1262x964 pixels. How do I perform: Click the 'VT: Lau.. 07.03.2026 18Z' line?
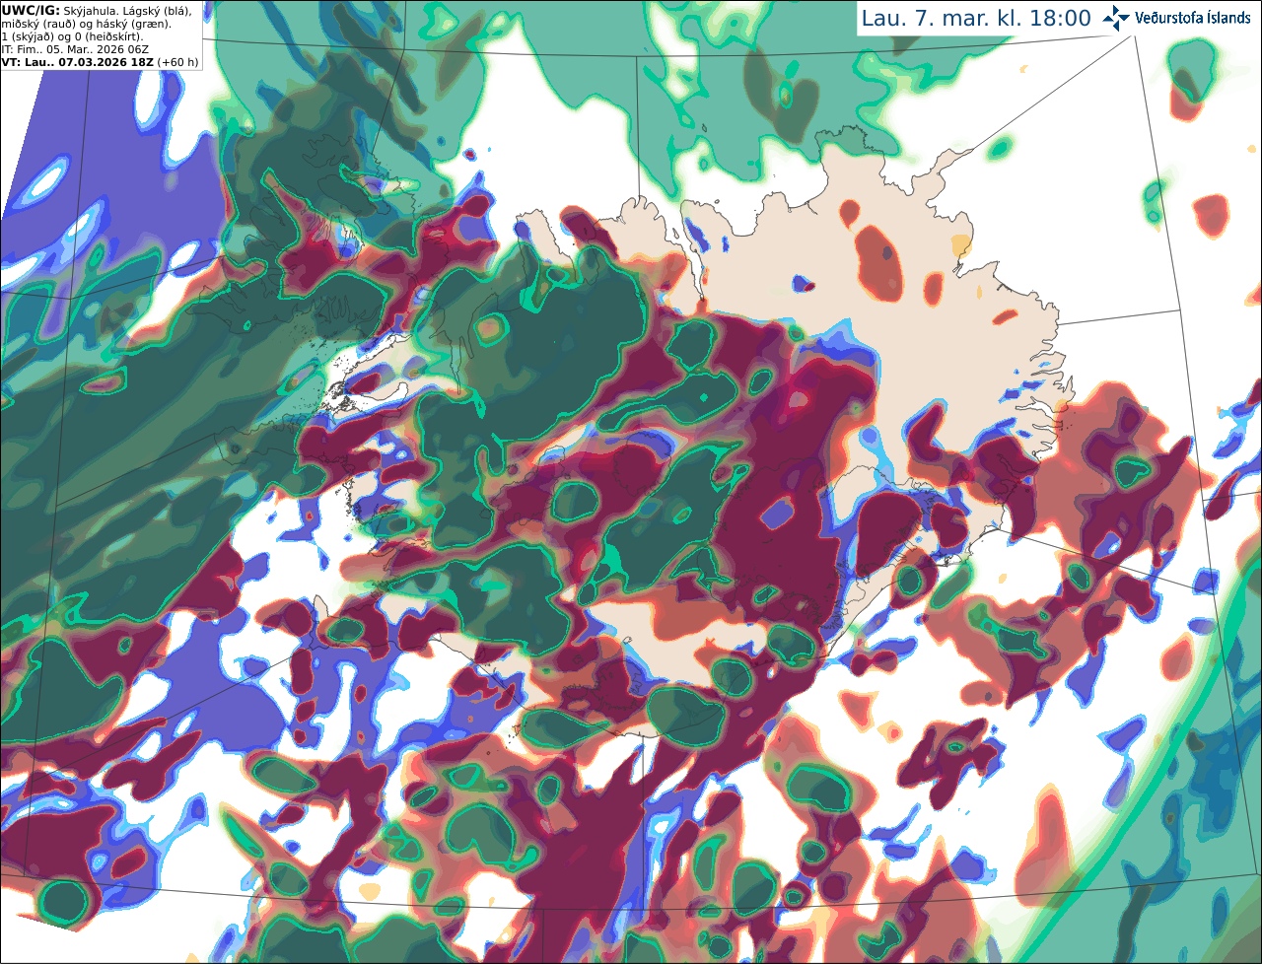tap(77, 62)
